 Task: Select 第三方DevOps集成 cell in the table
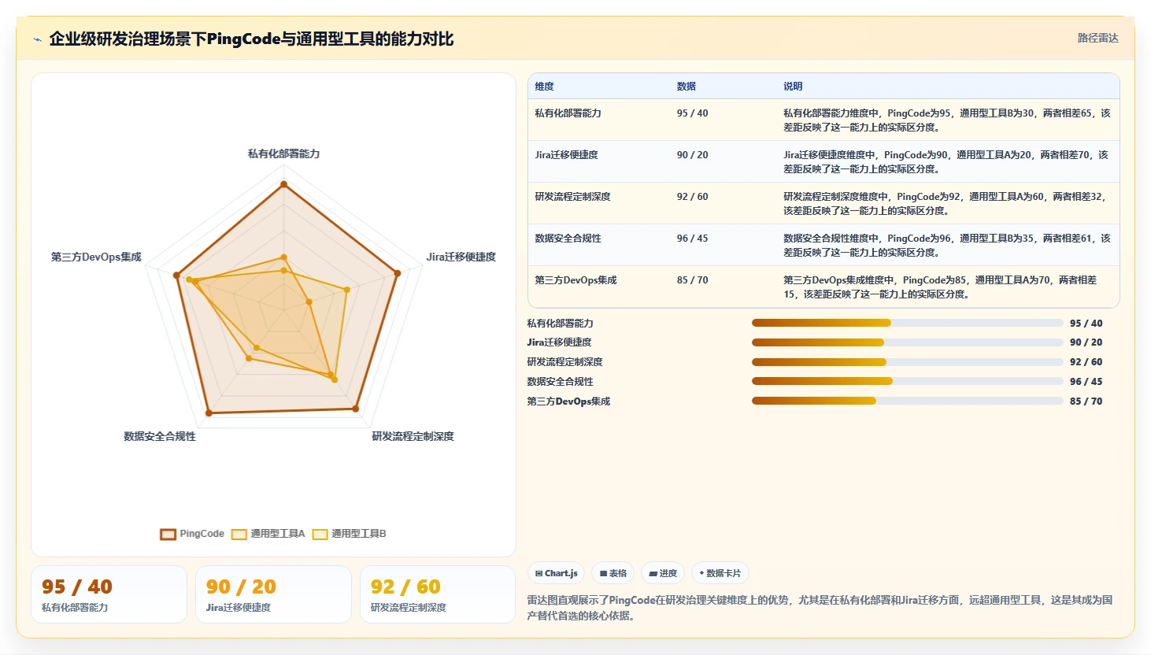[576, 280]
